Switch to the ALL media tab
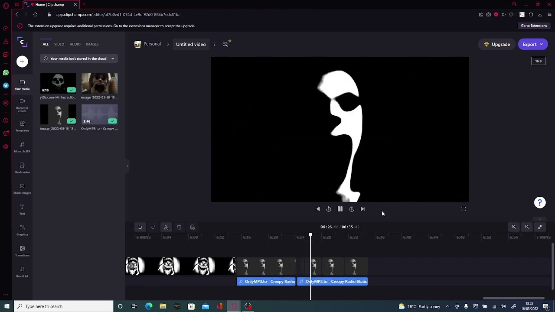 (46, 44)
